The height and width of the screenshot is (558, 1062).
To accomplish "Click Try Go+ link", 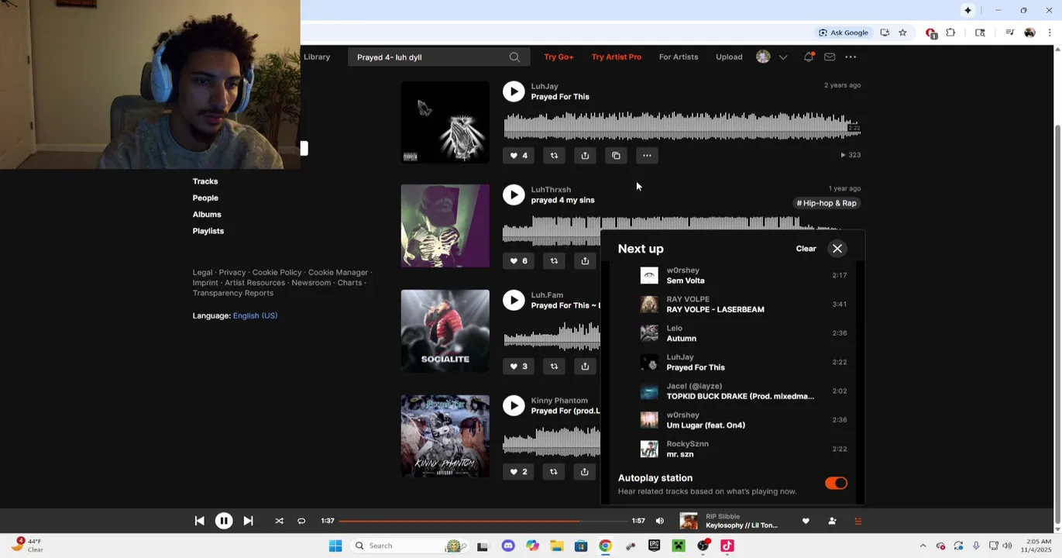I will point(558,57).
